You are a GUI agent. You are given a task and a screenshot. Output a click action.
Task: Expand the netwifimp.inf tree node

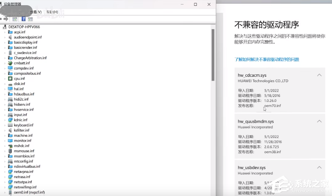[5, 187]
